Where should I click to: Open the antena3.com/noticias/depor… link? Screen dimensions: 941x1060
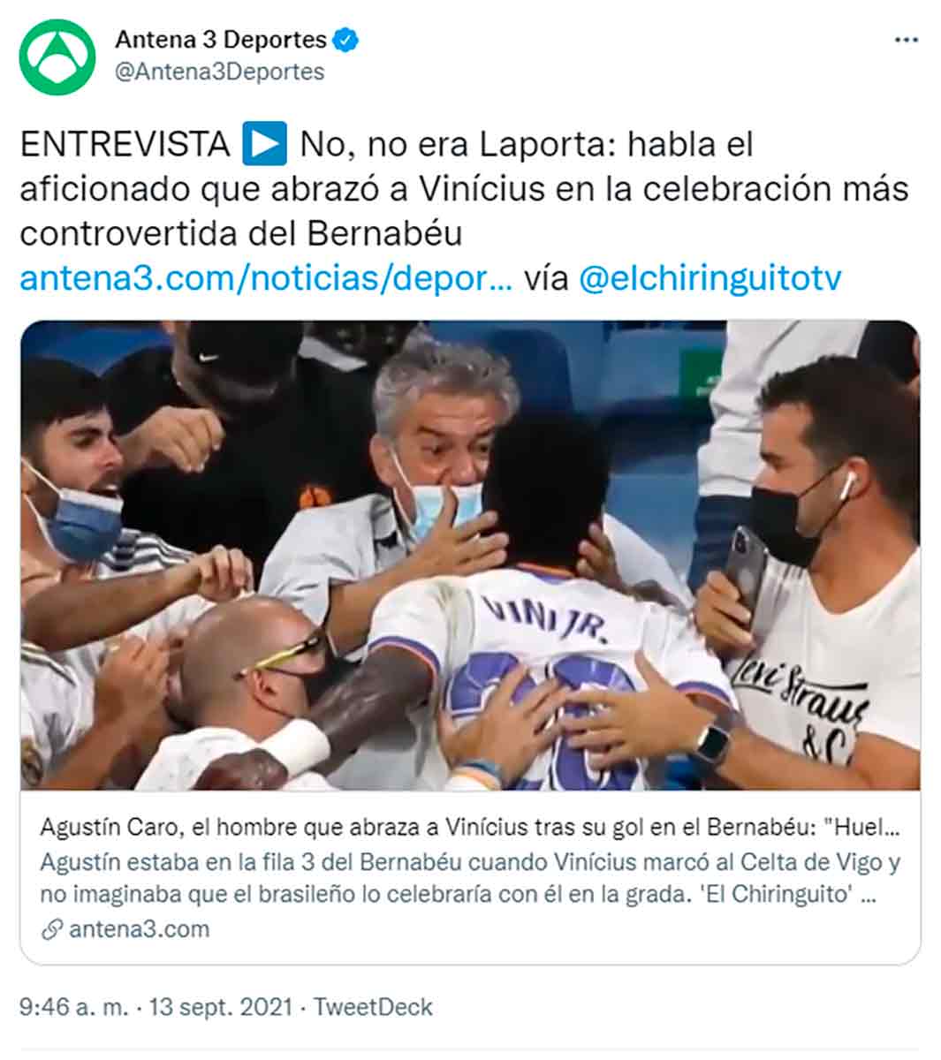click(265, 278)
